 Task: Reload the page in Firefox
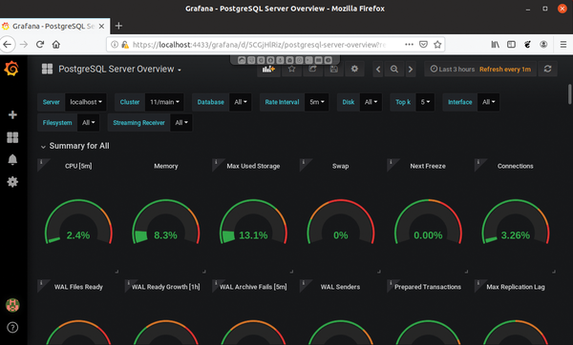[x=40, y=45]
